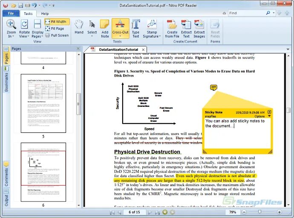The height and width of the screenshot is (218, 294).
Task: Open the Output side panel tab
Action: [x=6, y=198]
